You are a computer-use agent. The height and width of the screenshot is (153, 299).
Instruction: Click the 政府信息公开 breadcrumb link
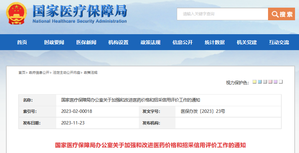point(39,73)
